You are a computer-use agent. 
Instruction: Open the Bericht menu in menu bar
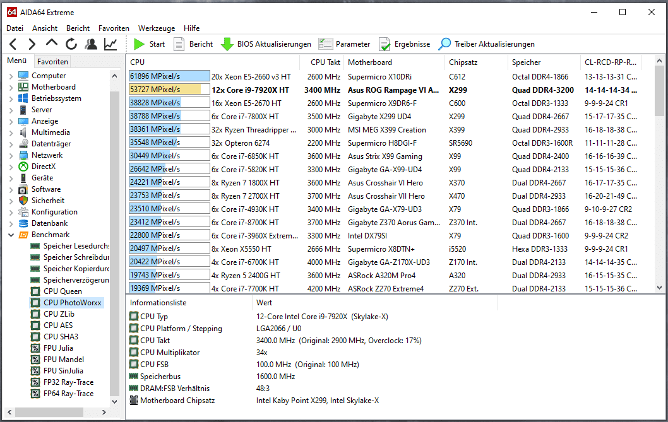click(78, 28)
